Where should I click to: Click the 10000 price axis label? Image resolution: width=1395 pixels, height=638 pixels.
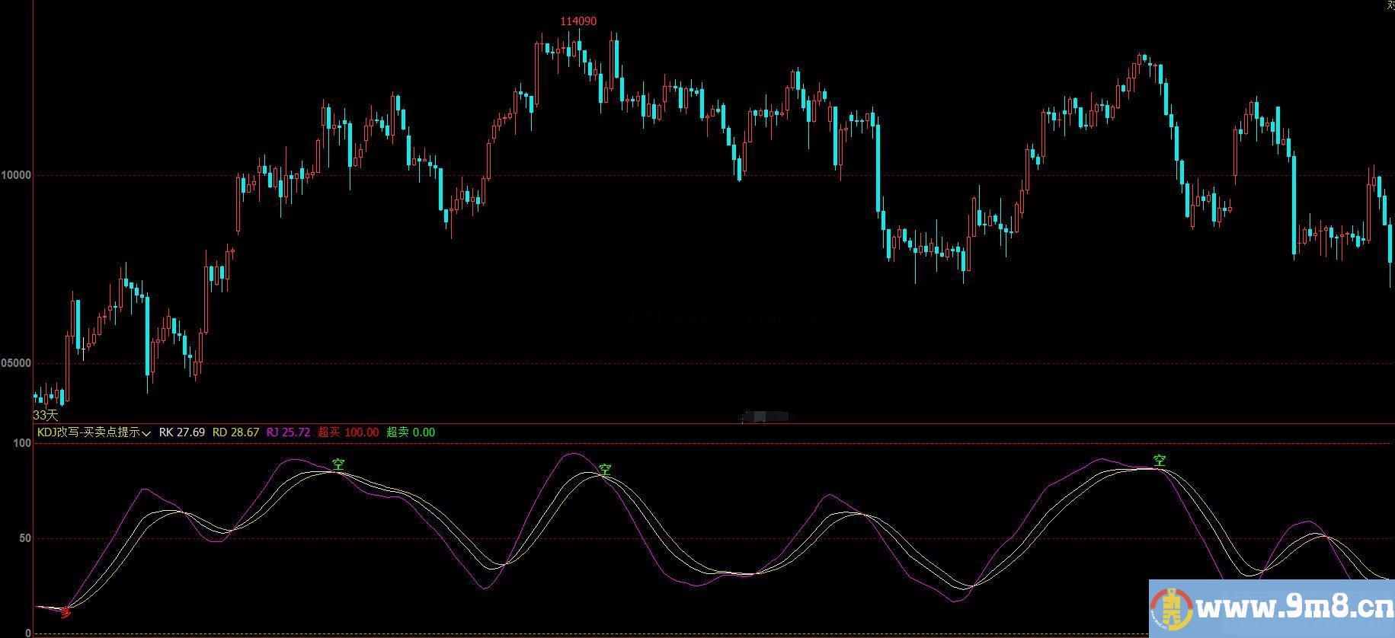coord(16,175)
